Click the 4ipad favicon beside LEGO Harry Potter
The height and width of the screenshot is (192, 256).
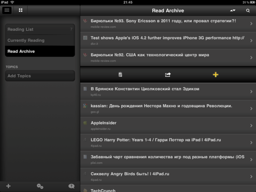(x=85, y=140)
